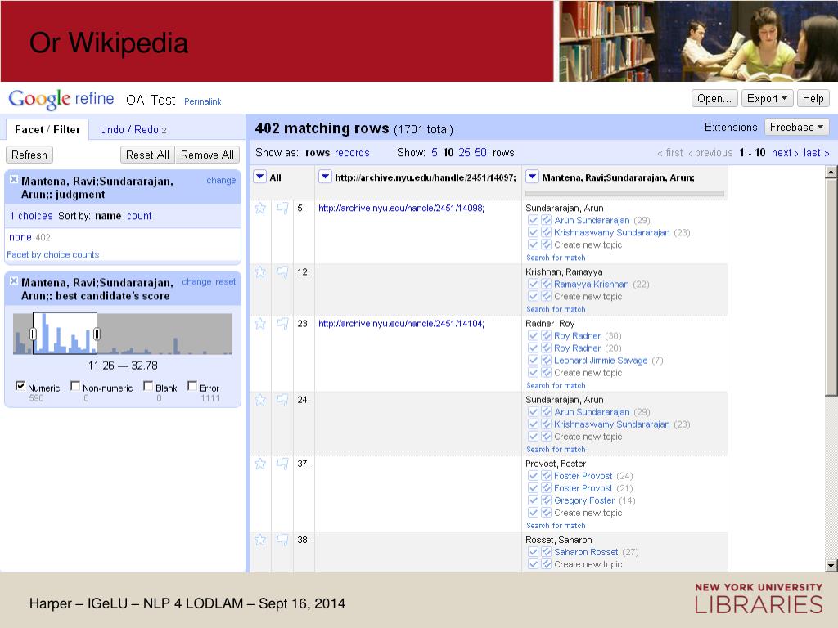Click the table scrollbar down arrow
This screenshot has width=838, height=628.
tap(831, 565)
